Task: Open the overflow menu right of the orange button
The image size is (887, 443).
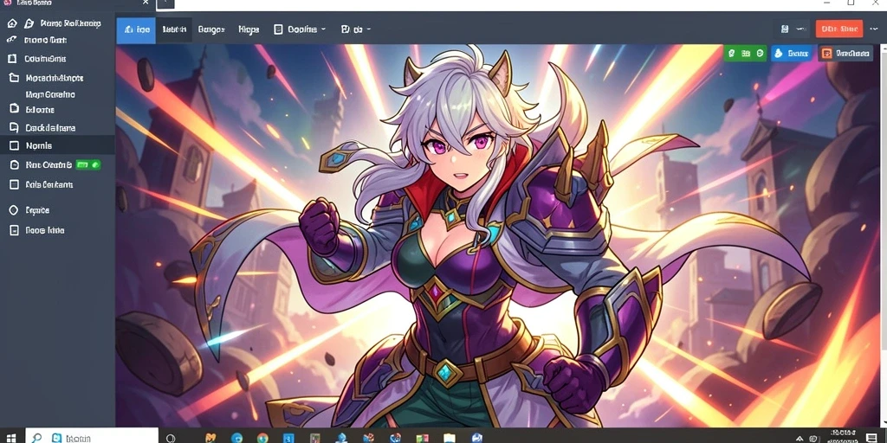Action: [x=874, y=29]
